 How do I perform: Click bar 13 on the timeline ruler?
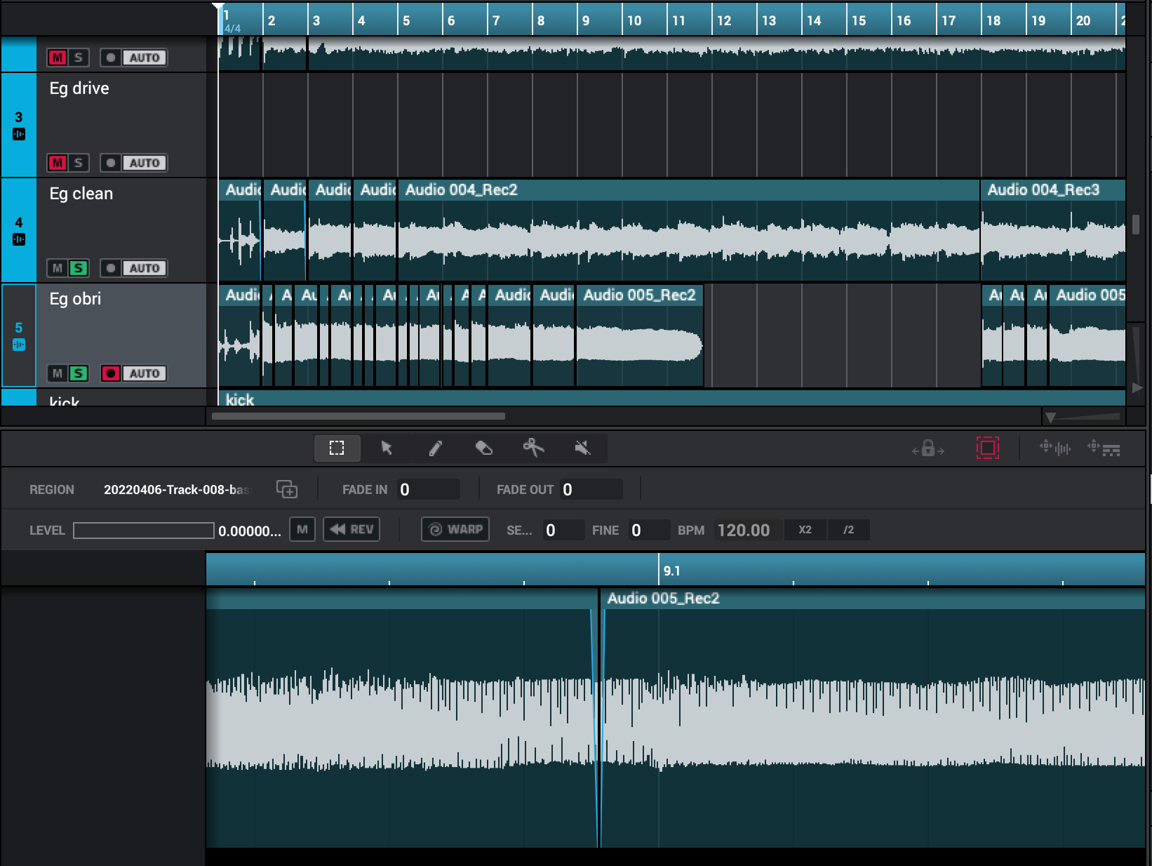pyautogui.click(x=769, y=20)
